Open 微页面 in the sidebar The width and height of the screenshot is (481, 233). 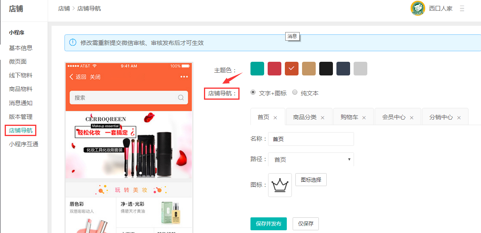18,62
